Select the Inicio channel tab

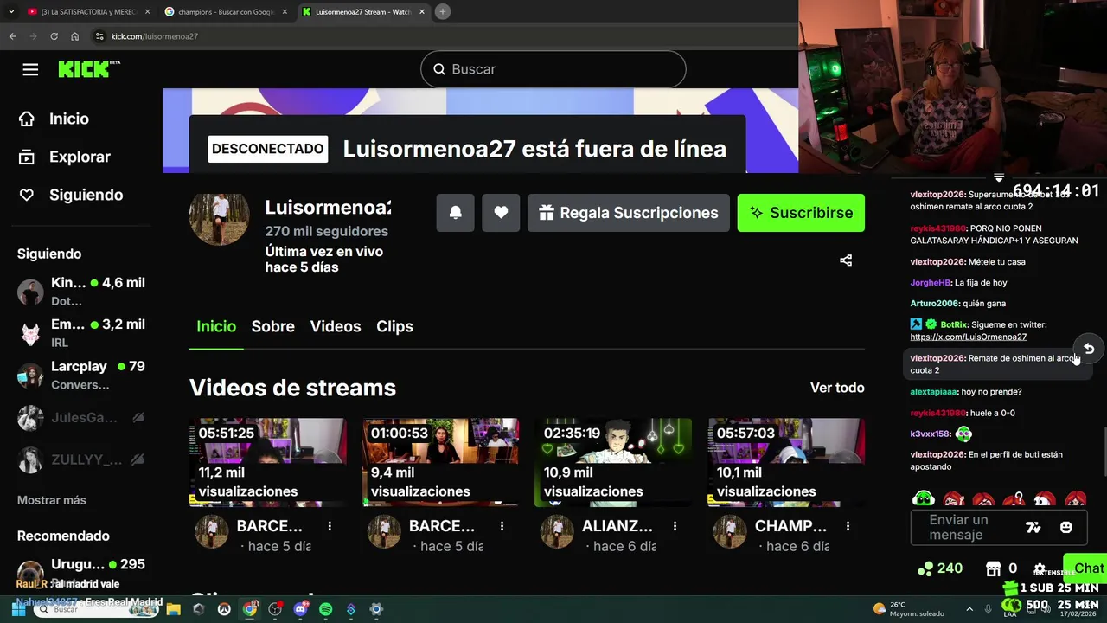pos(216,326)
